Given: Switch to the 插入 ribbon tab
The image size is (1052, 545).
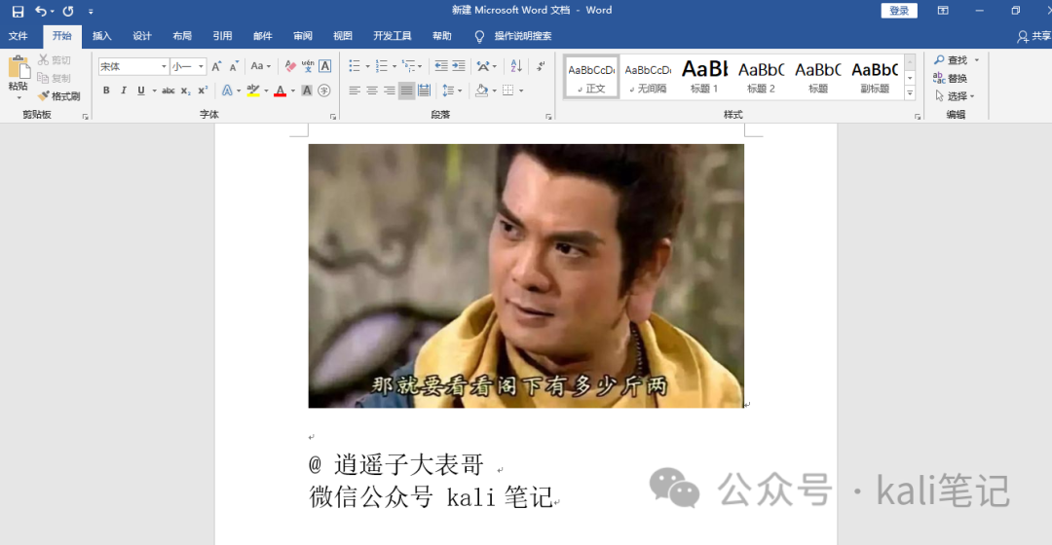Looking at the screenshot, I should (102, 36).
